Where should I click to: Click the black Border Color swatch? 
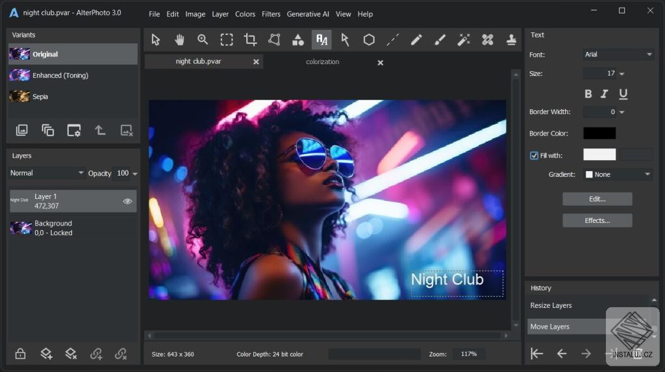pos(599,134)
